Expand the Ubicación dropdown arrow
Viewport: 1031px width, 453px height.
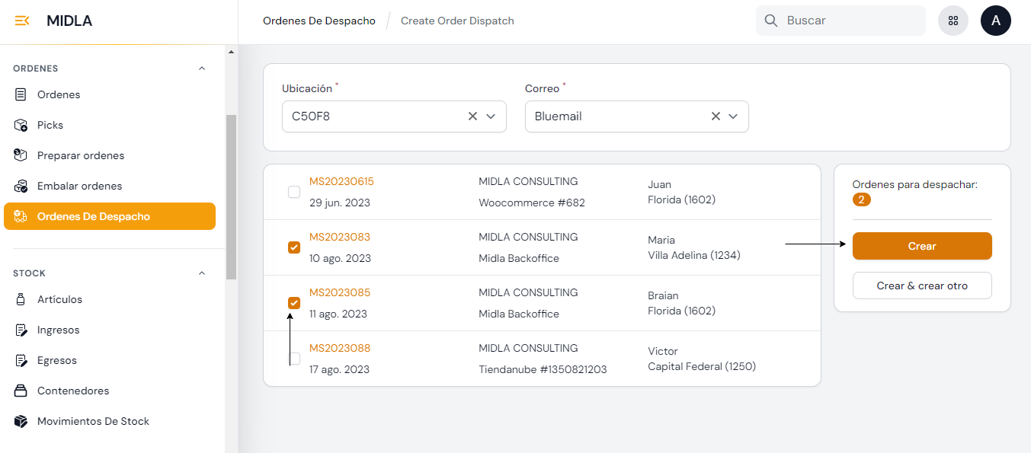click(491, 116)
